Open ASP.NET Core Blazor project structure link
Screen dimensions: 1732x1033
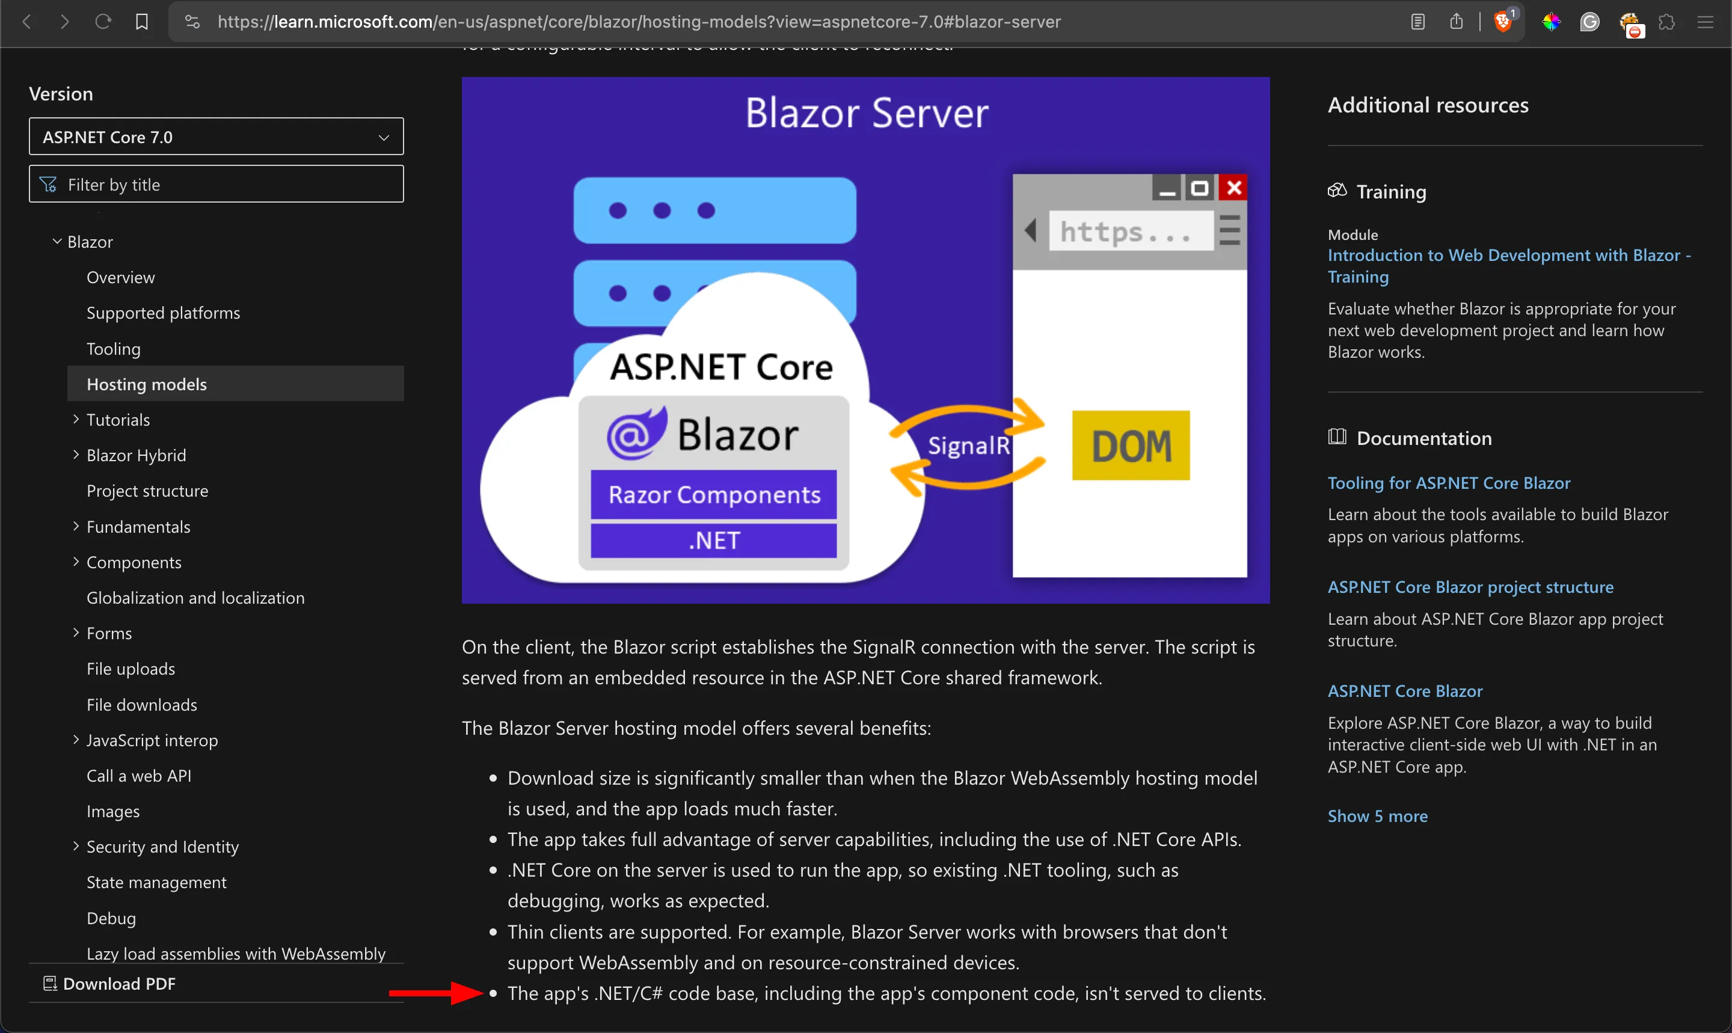point(1470,587)
